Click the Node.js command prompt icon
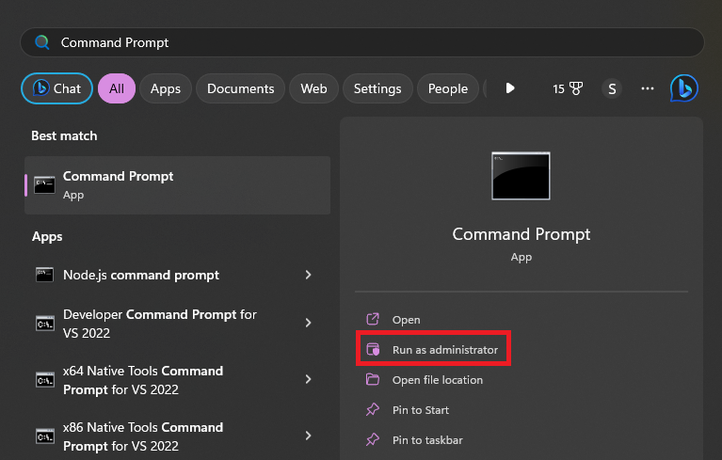This screenshot has width=722, height=460. pos(44,275)
